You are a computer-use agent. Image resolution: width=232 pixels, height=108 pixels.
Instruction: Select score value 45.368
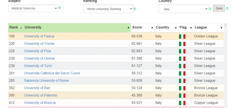click(137, 95)
